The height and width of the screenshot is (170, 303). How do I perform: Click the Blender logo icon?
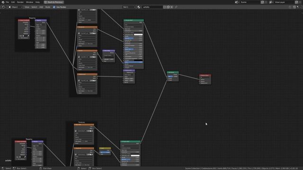tap(3, 2)
